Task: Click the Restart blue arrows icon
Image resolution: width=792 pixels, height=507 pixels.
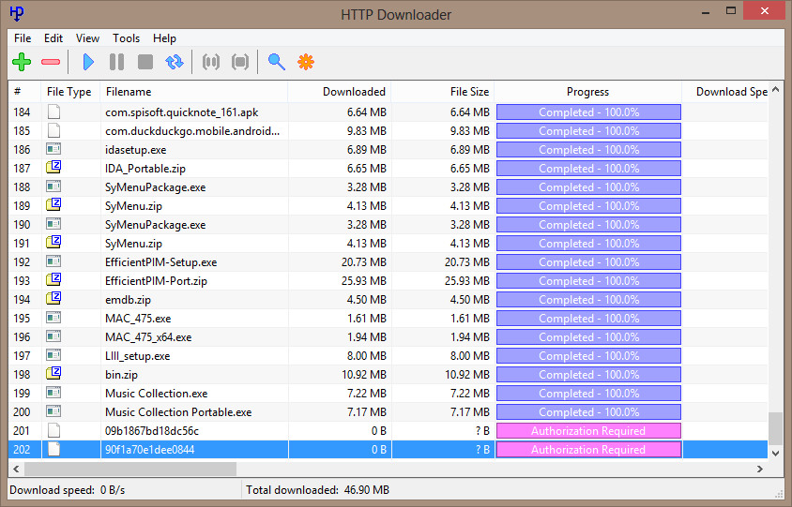Action: coord(175,62)
